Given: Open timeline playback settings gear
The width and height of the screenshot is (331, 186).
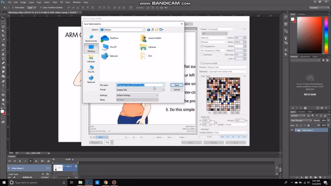Looking at the screenshot, I should [36, 161].
